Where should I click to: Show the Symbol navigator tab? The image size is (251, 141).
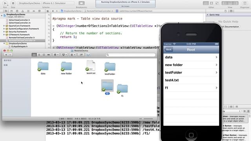click(11, 11)
